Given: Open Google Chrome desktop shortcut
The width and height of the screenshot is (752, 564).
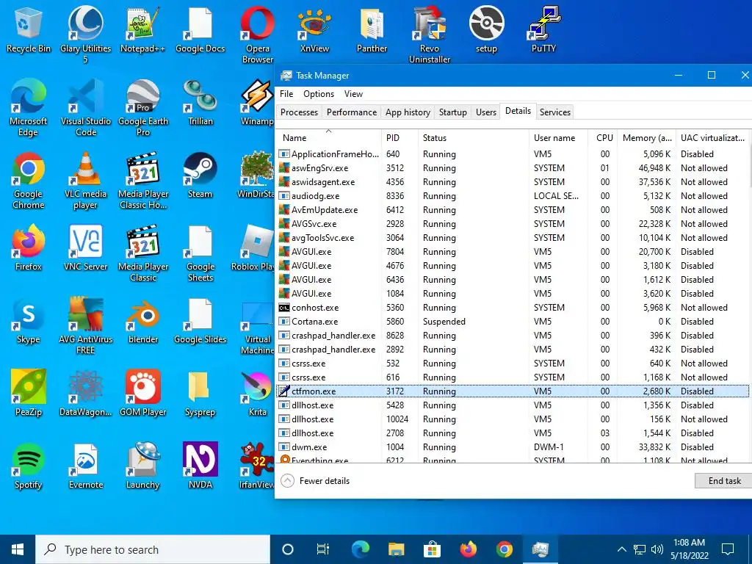Looking at the screenshot, I should 29,181.
